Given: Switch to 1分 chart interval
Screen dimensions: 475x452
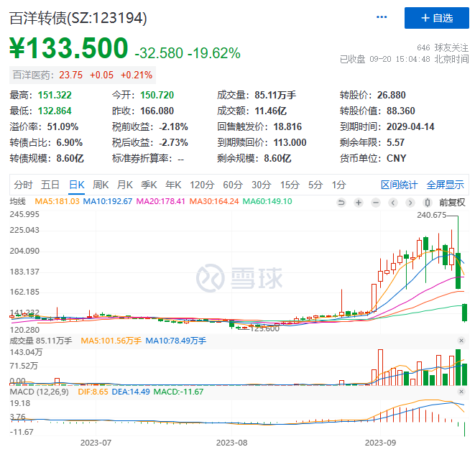Looking at the screenshot, I should 338,185.
